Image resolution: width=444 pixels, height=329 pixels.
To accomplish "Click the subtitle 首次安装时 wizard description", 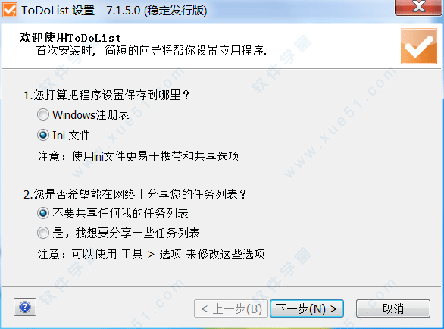I will coord(152,51).
